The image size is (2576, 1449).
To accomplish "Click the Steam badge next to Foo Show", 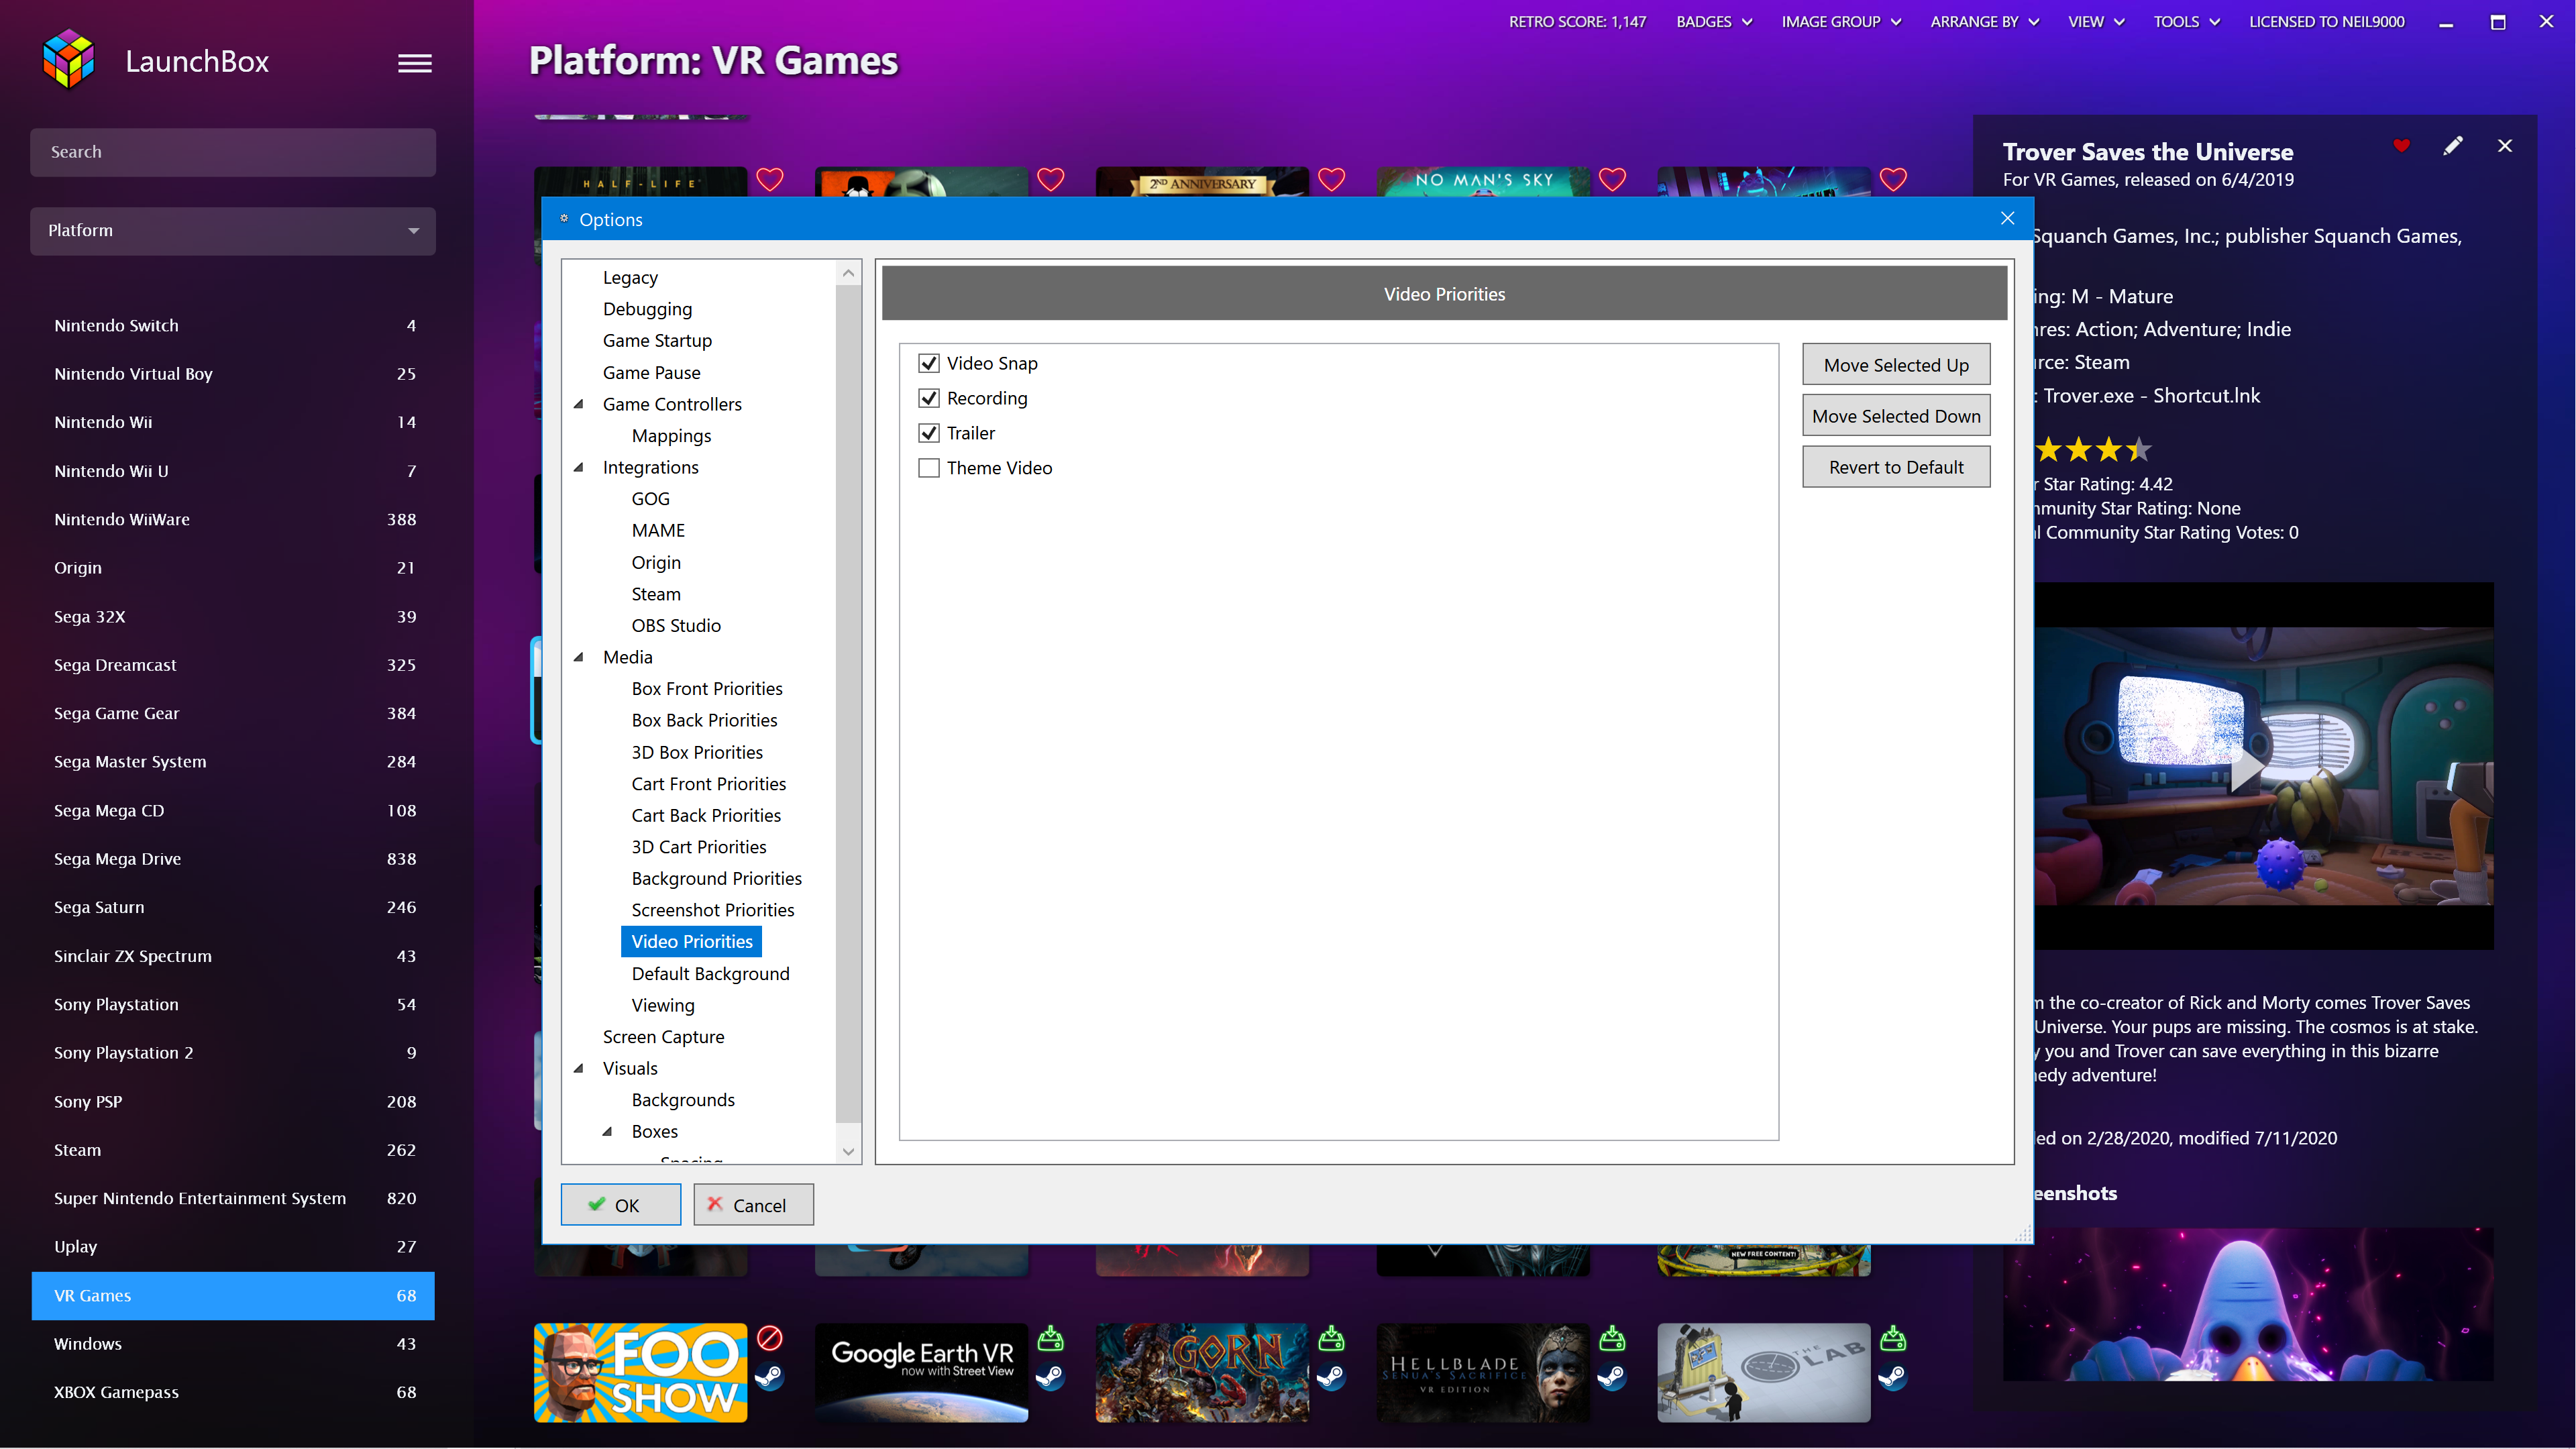I will 769,1378.
